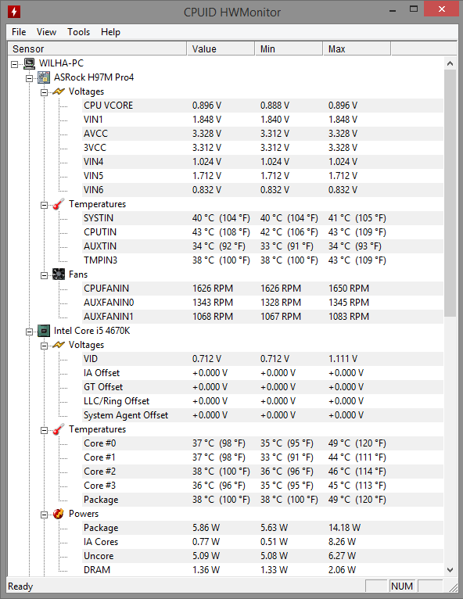Select the Uncore power row
463x599 pixels.
tap(263, 556)
